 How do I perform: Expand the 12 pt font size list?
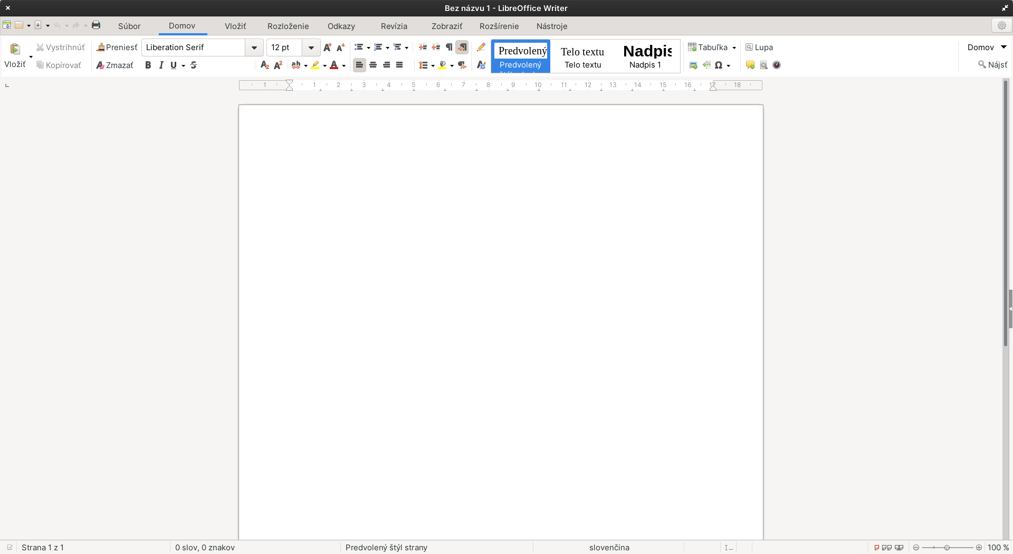(x=311, y=47)
